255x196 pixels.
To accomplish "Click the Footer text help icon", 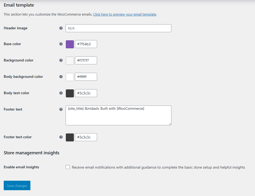I will pos(61,109).
